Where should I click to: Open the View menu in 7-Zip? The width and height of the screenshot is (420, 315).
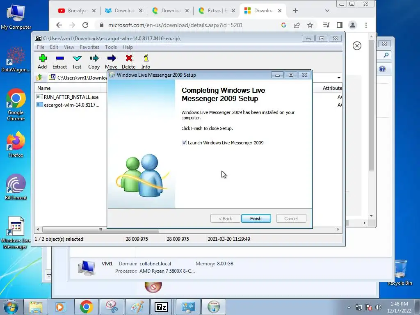click(x=69, y=47)
